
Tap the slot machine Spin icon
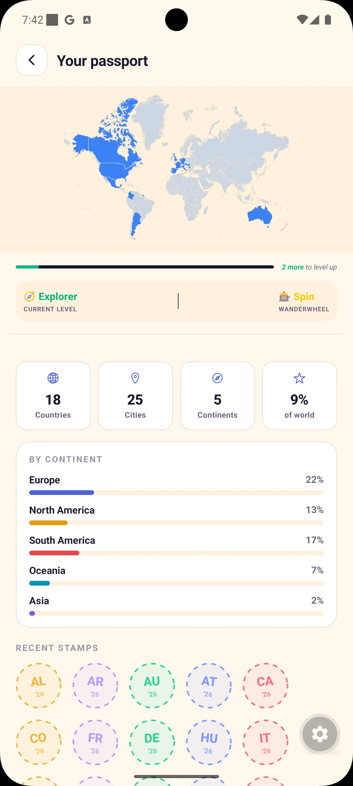[284, 296]
